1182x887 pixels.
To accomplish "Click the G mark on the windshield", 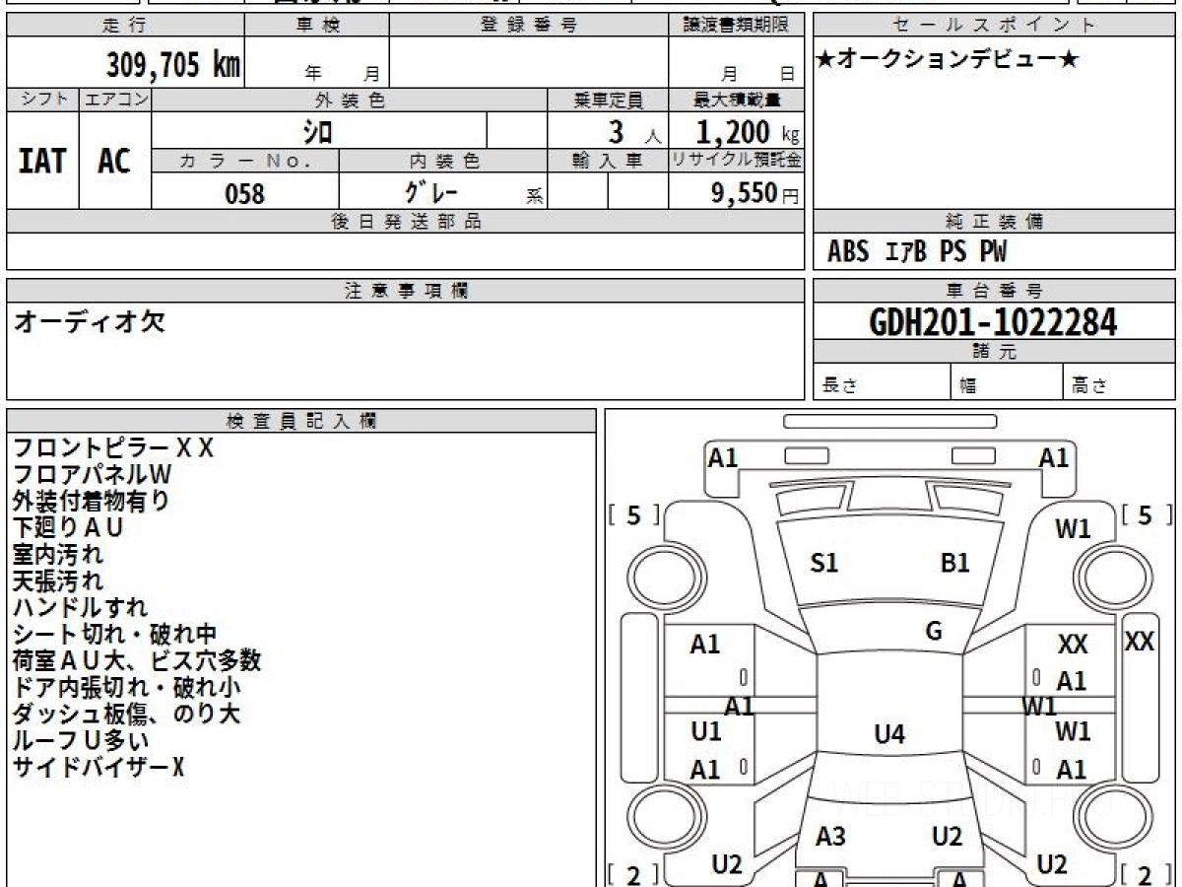I will [934, 632].
